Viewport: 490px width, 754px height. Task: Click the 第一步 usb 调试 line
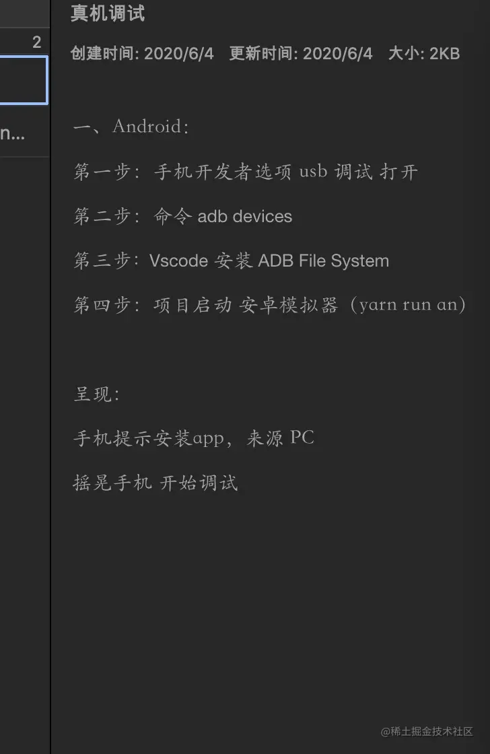click(x=246, y=172)
